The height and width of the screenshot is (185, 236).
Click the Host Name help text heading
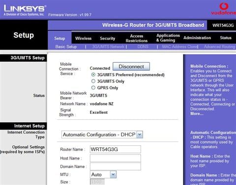(x=202, y=156)
